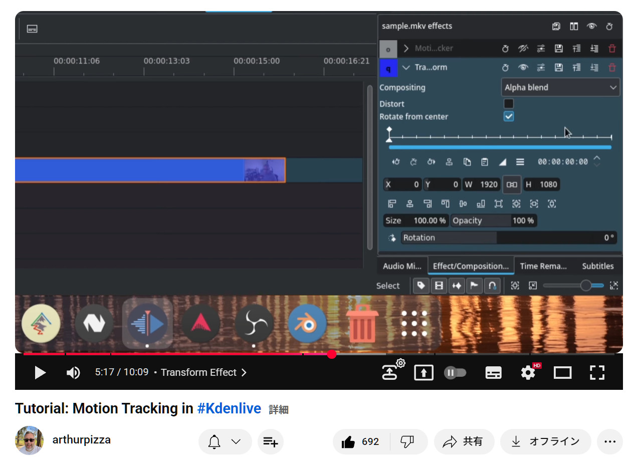This screenshot has width=631, height=464.
Task: Delete the Transform effect with trash icon
Action: tap(611, 68)
